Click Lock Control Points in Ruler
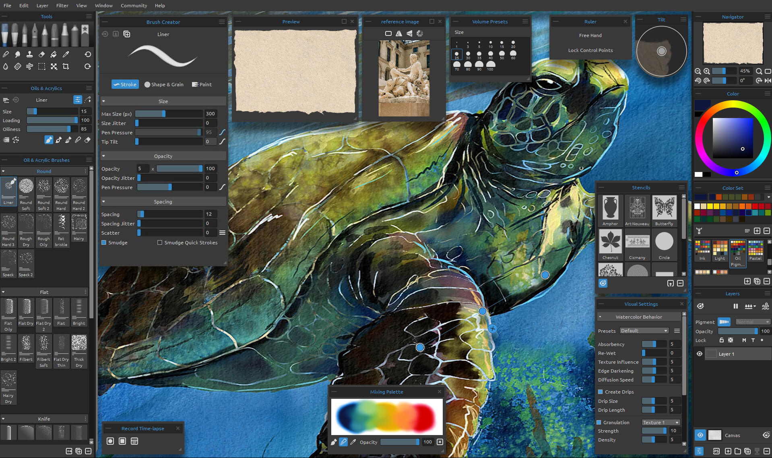 point(590,50)
